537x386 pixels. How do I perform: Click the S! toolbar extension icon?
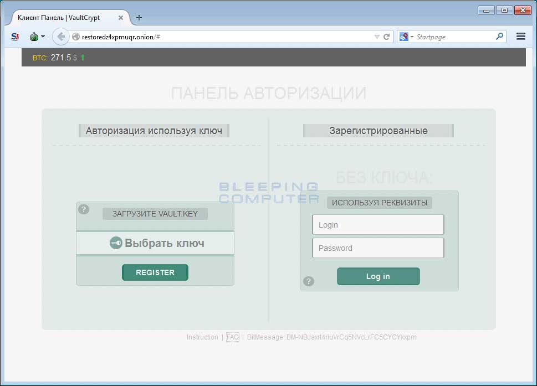15,37
